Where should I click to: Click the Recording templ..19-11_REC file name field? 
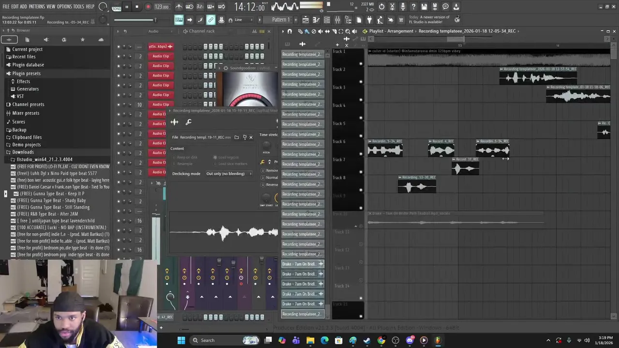tap(206, 137)
